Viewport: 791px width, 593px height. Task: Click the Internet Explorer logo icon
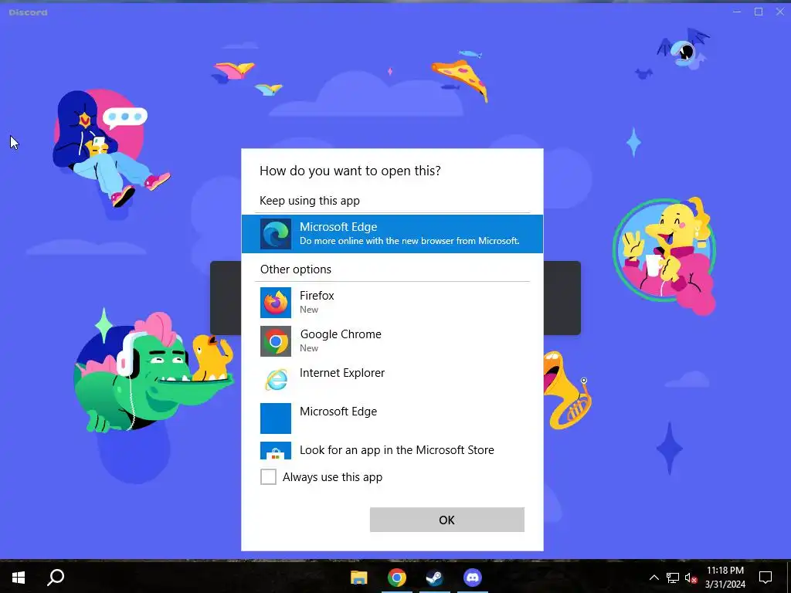[x=276, y=380]
